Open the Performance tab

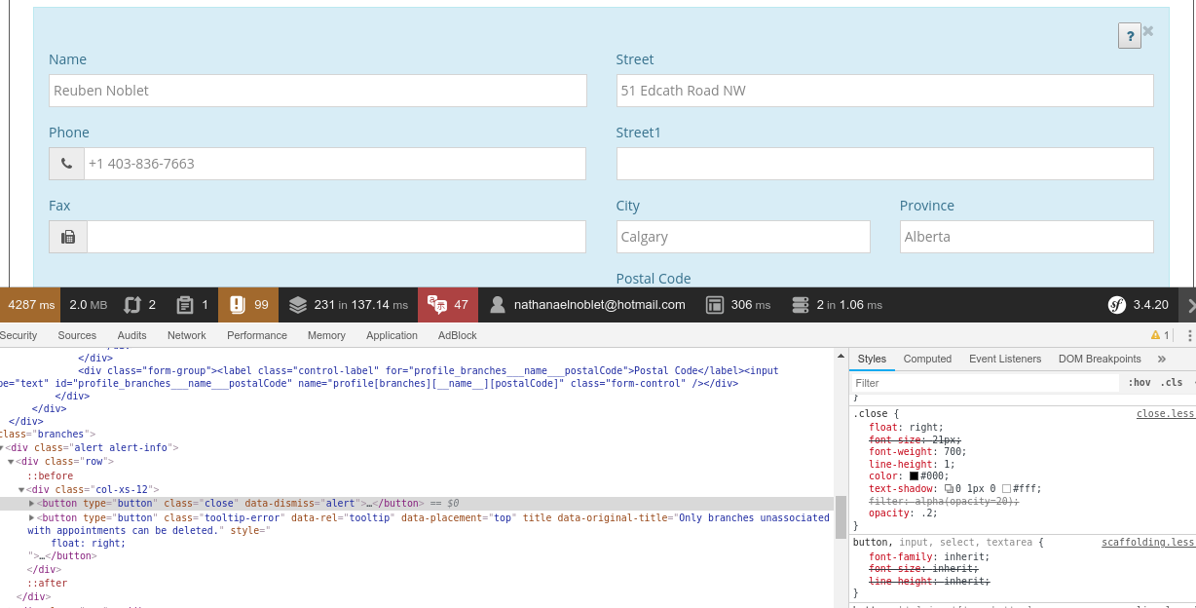click(257, 335)
